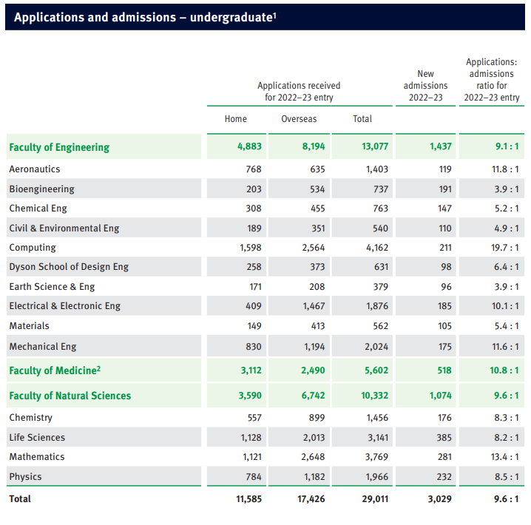Select the 'Materials' row label

(29, 325)
